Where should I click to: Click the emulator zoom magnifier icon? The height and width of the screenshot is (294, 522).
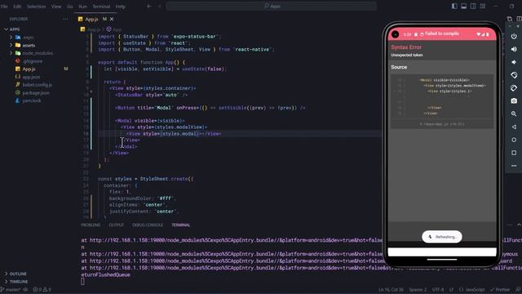(x=514, y=114)
